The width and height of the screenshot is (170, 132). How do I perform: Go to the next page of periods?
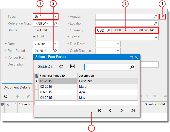tap(122, 110)
